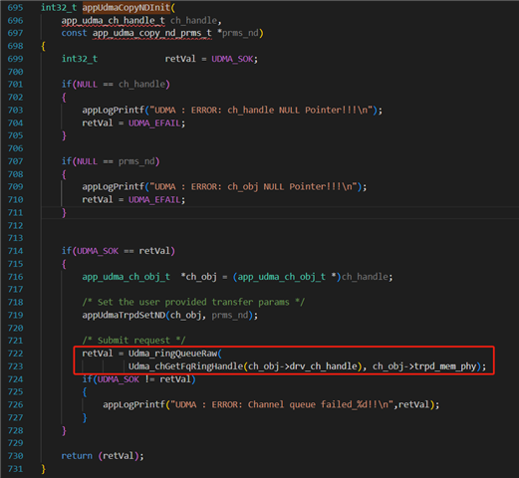Click 'if(UDMA_SOK != retVal)' on line 724

pyautogui.click(x=139, y=379)
